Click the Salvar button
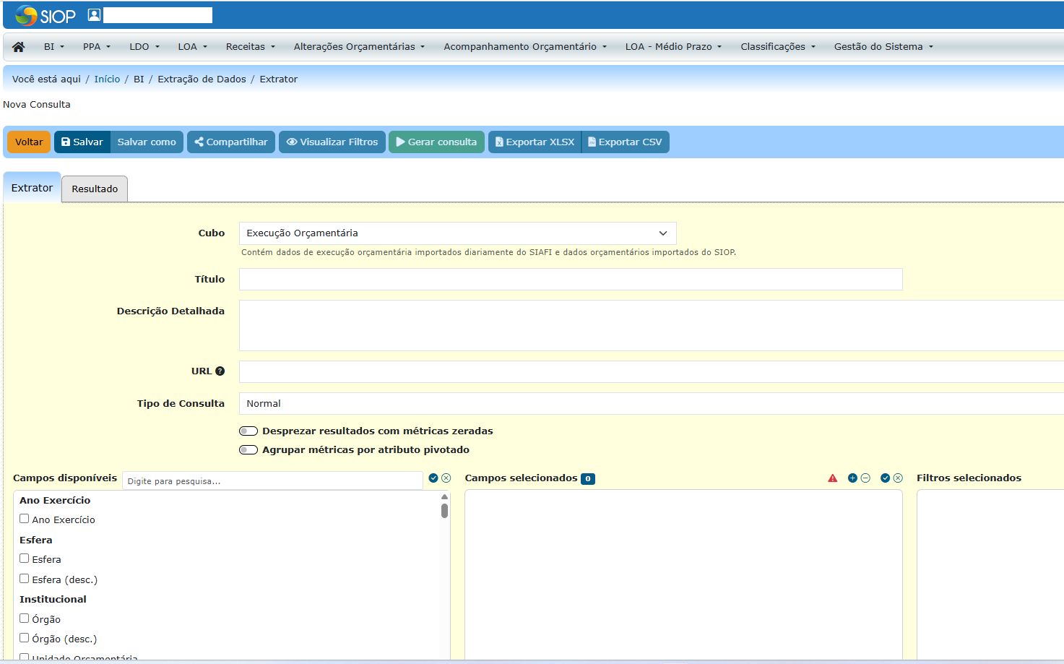 (x=82, y=142)
